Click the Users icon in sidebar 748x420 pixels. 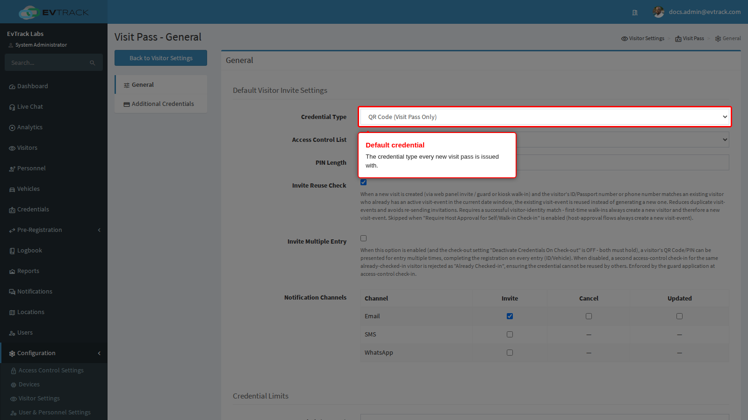click(12, 333)
